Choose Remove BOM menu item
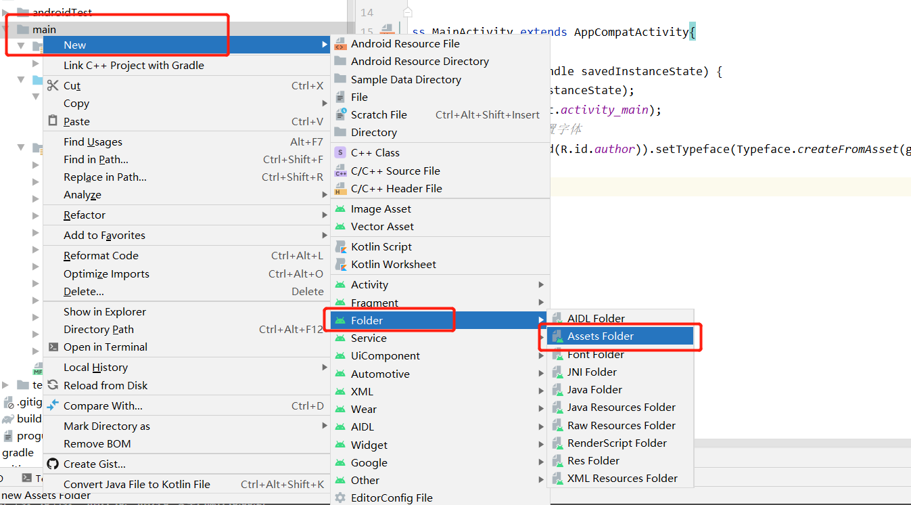Screen dimensions: 911x505 (x=187, y=443)
